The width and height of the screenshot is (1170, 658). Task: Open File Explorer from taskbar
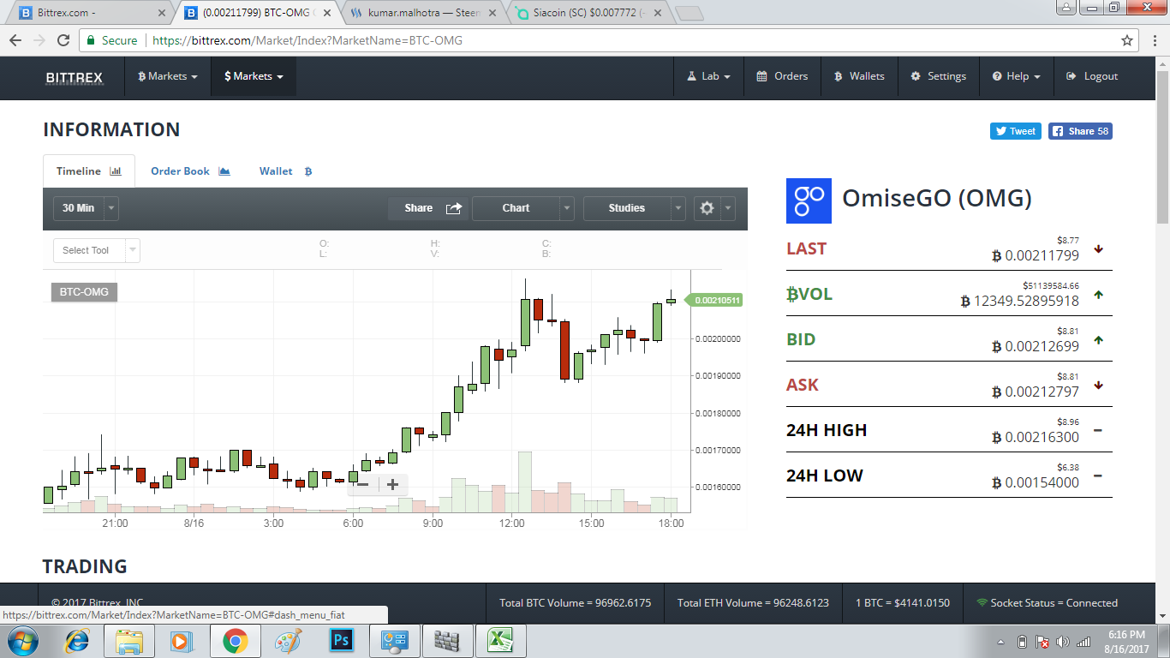[129, 641]
